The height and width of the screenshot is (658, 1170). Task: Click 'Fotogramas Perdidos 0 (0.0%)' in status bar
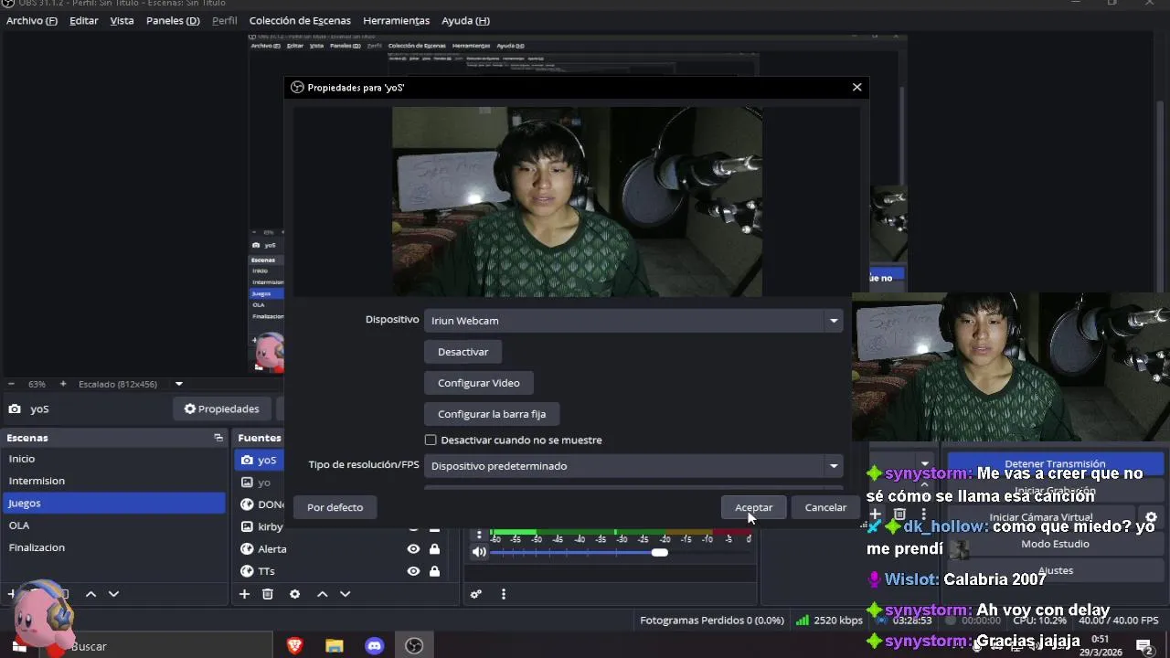[x=712, y=621]
